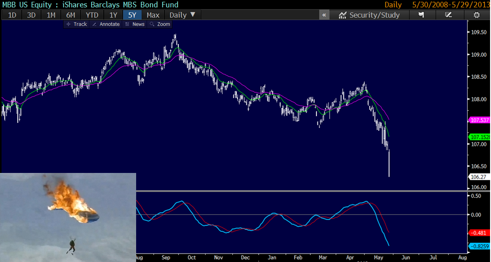Click the 106.00 price axis label
Viewport: 491px width, 262px height.
pyautogui.click(x=479, y=187)
